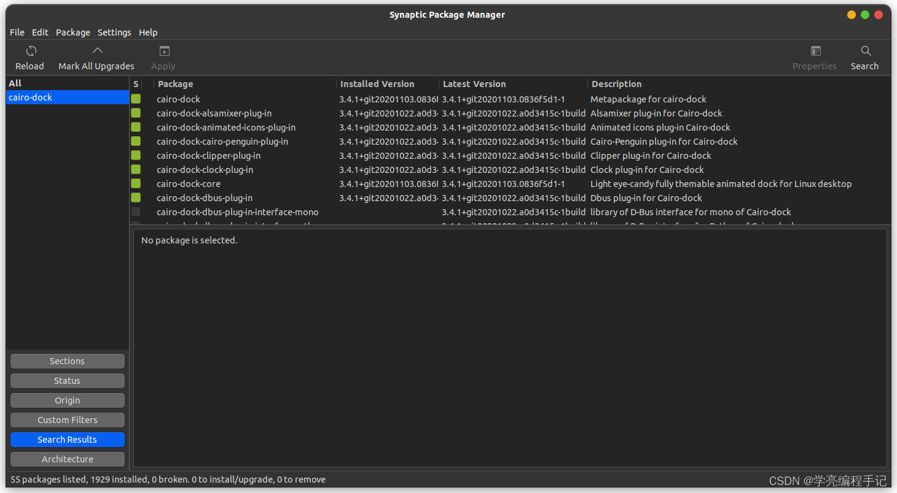Open the Package menu

click(x=73, y=32)
